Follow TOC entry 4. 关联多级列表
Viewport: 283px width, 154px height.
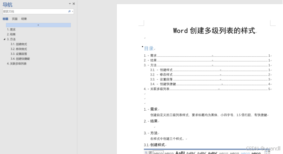tap(207, 89)
